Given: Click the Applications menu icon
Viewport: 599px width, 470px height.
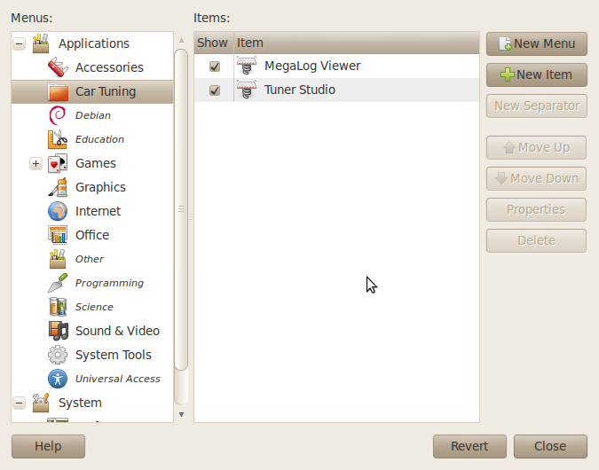Looking at the screenshot, I should [41, 43].
